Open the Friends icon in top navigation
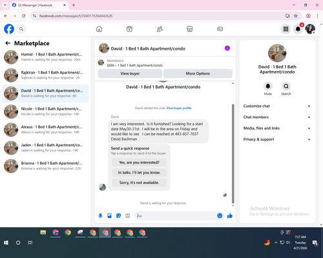The image size is (323, 258). 160,29
